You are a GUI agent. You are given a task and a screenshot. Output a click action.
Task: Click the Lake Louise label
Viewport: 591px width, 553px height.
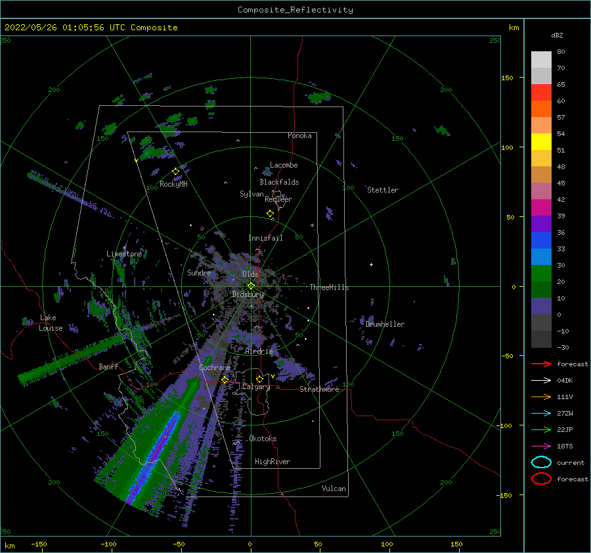point(51,323)
